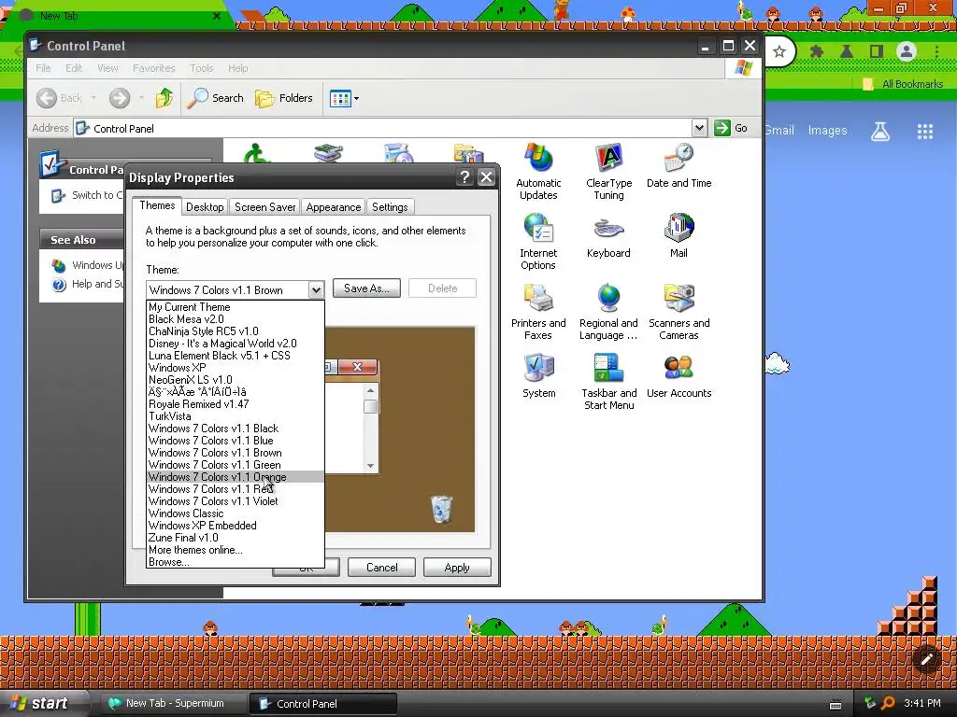Select Windows 7 Colors v1.1 Violet theme
The height and width of the screenshot is (717, 957).
click(x=236, y=501)
